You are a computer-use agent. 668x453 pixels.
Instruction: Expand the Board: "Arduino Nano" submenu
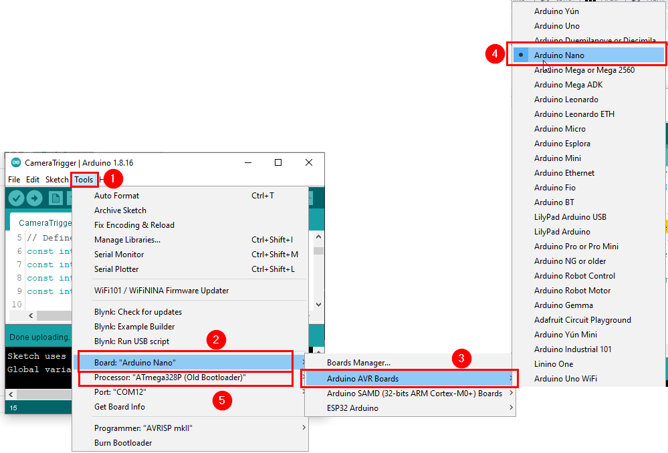[190, 363]
